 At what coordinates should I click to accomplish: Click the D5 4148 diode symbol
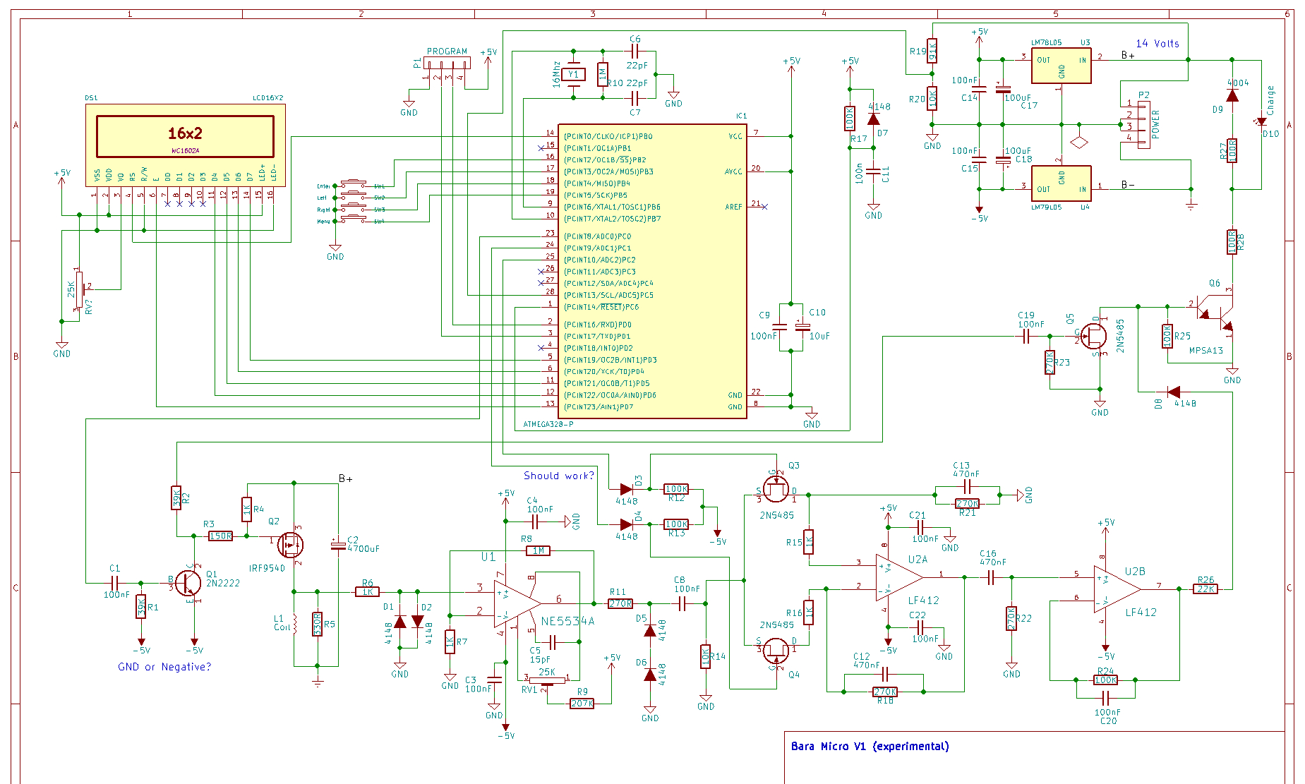(x=650, y=631)
